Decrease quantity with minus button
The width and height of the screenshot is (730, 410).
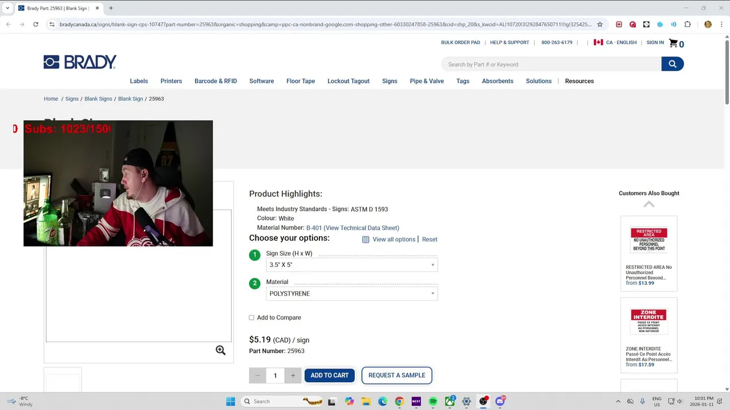point(257,375)
